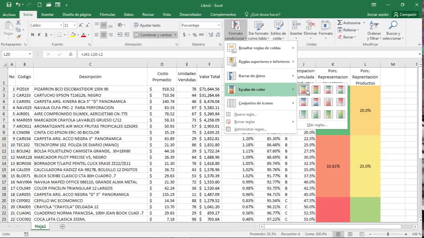
Task: Click Más reglas... in color scales gallery
Action: tap(317, 125)
